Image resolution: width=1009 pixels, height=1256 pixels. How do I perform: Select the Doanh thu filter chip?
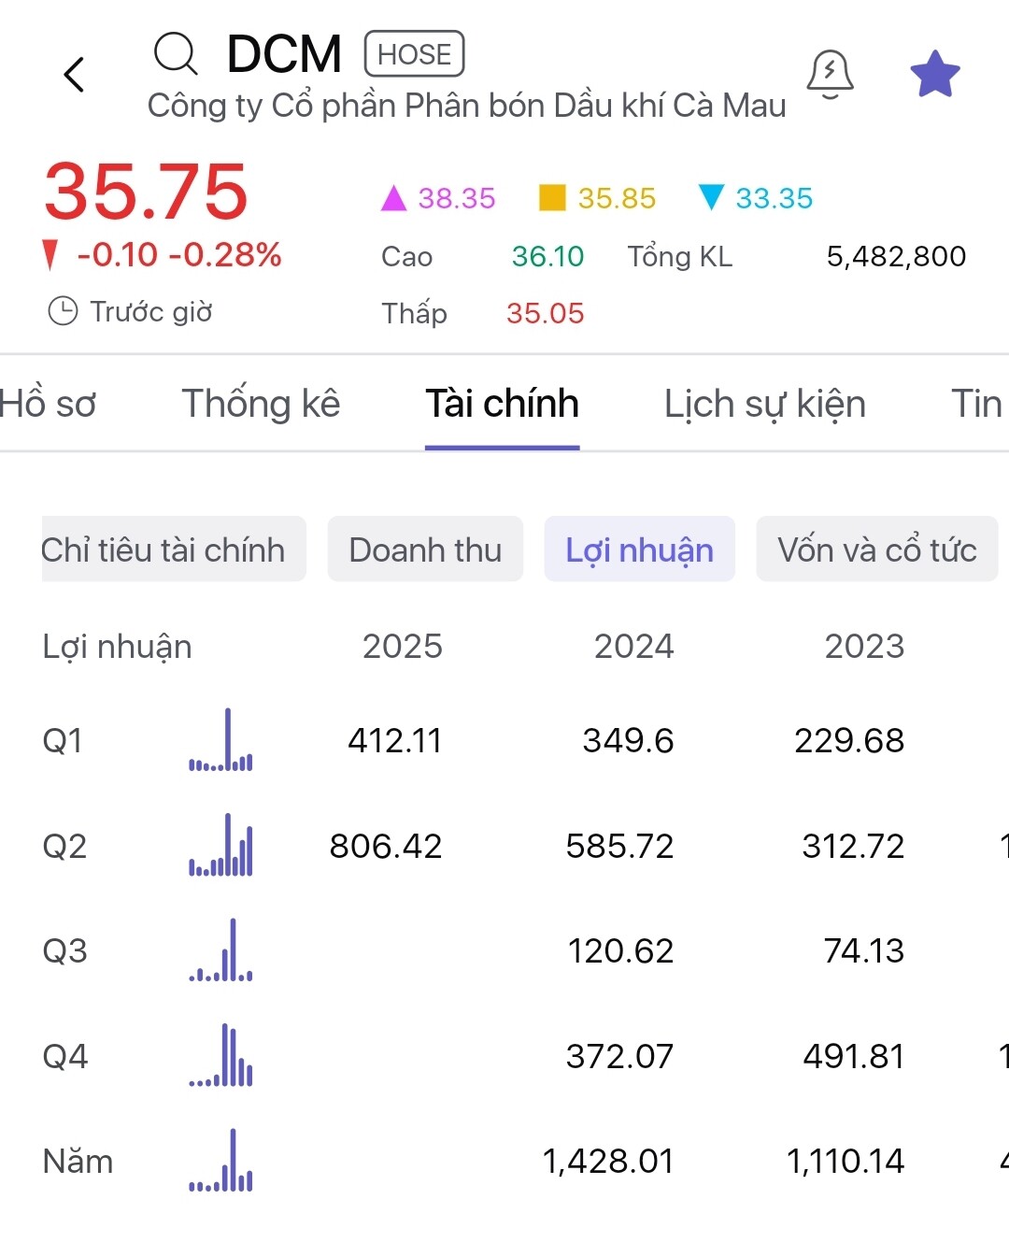click(425, 549)
